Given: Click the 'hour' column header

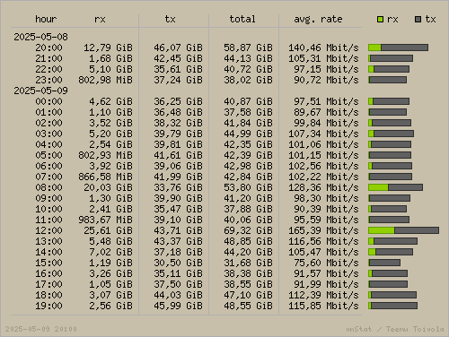Looking at the screenshot, I should [x=46, y=19].
